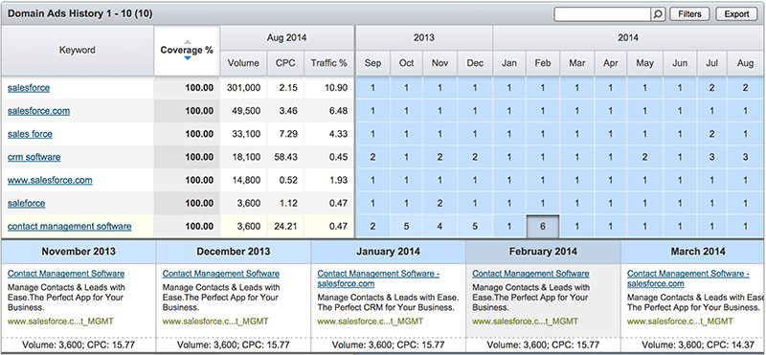Click the search magnifier icon
The image size is (766, 355).
[x=658, y=14]
